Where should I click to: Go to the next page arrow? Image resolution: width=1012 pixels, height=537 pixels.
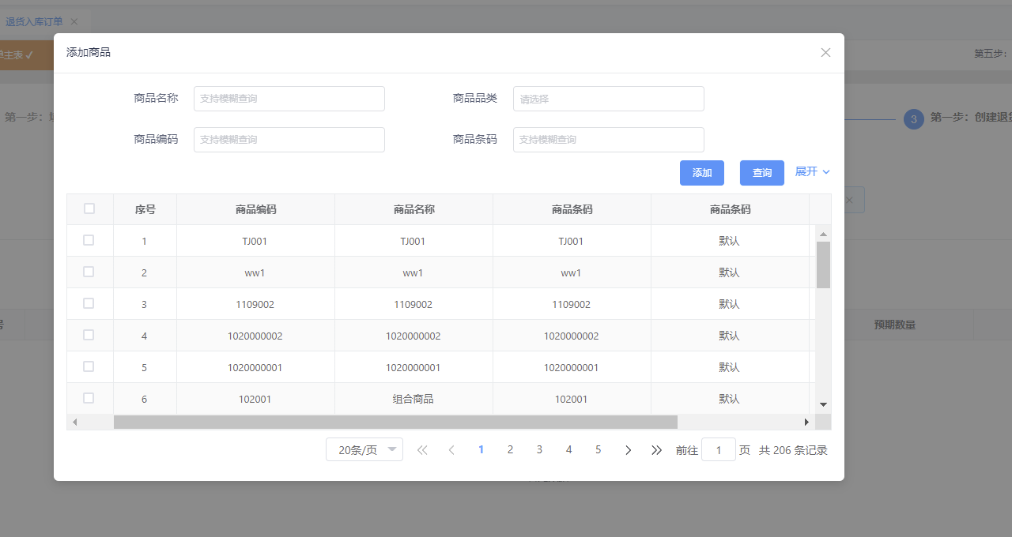(x=628, y=450)
